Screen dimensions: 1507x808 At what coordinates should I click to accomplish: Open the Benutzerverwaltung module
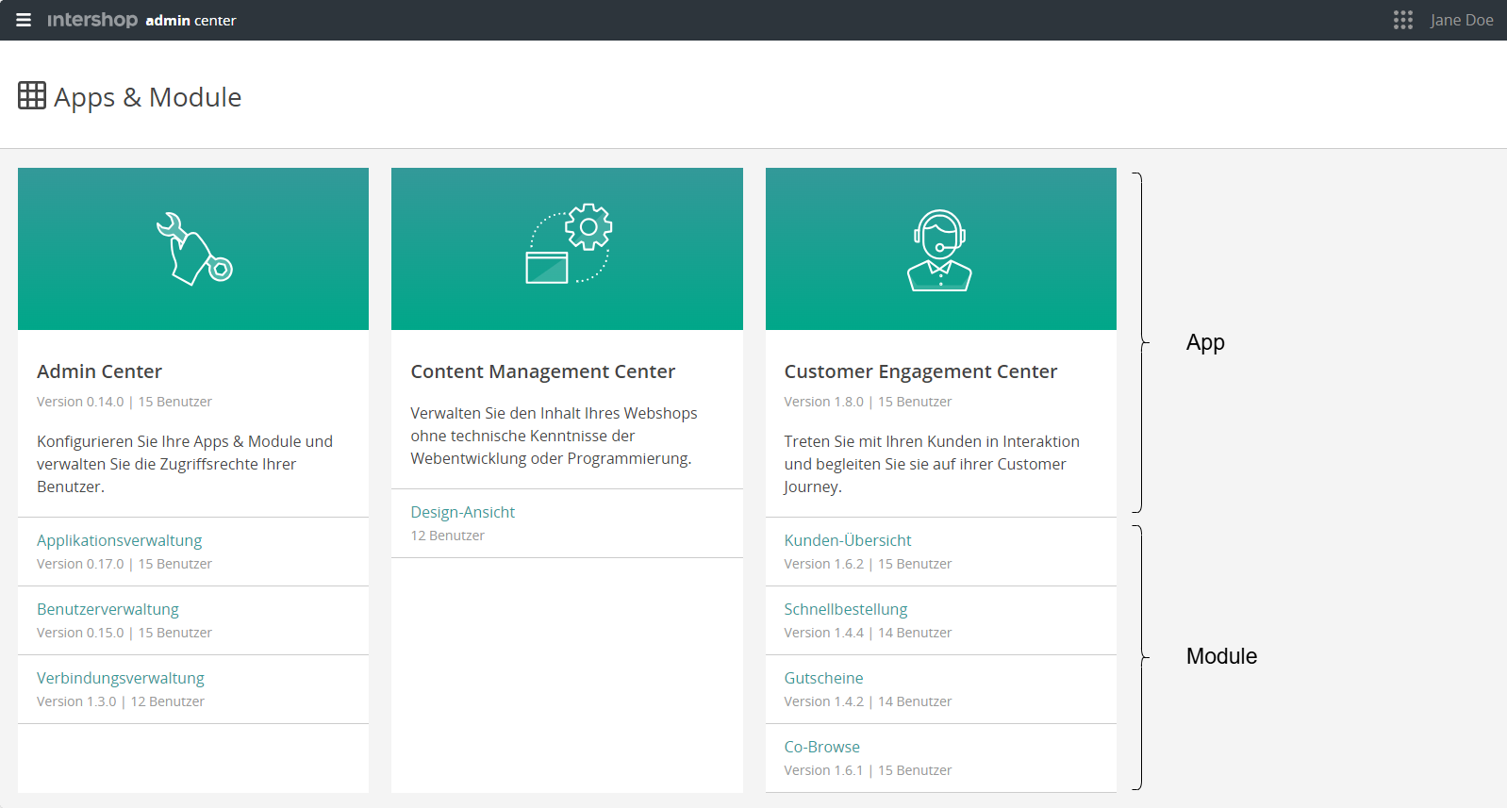coord(108,609)
